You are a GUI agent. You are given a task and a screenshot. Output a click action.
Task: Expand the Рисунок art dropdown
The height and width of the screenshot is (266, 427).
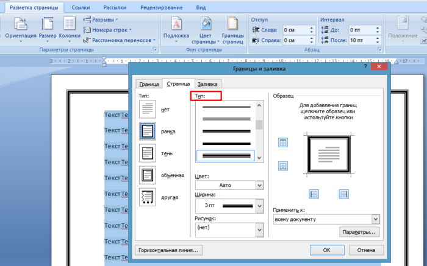[x=259, y=230]
